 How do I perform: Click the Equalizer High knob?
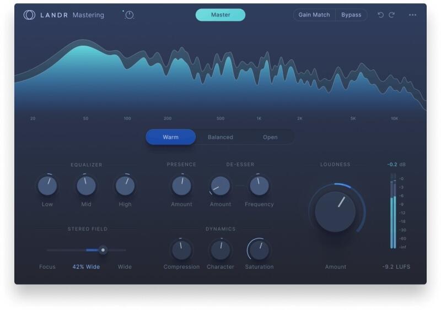click(125, 186)
